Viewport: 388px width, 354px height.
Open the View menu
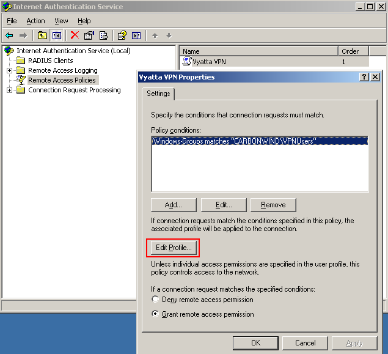[61, 21]
